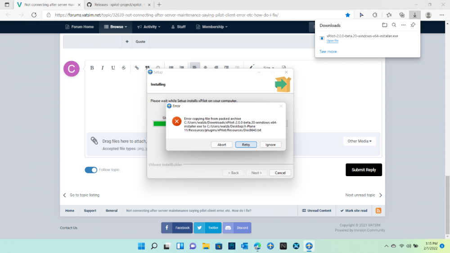This screenshot has width=450, height=253.
Task: Click the RSS feed icon
Action: point(378,211)
